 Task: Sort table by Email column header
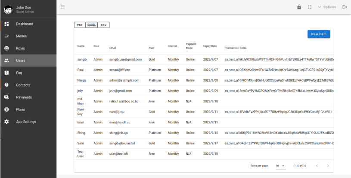point(115,48)
